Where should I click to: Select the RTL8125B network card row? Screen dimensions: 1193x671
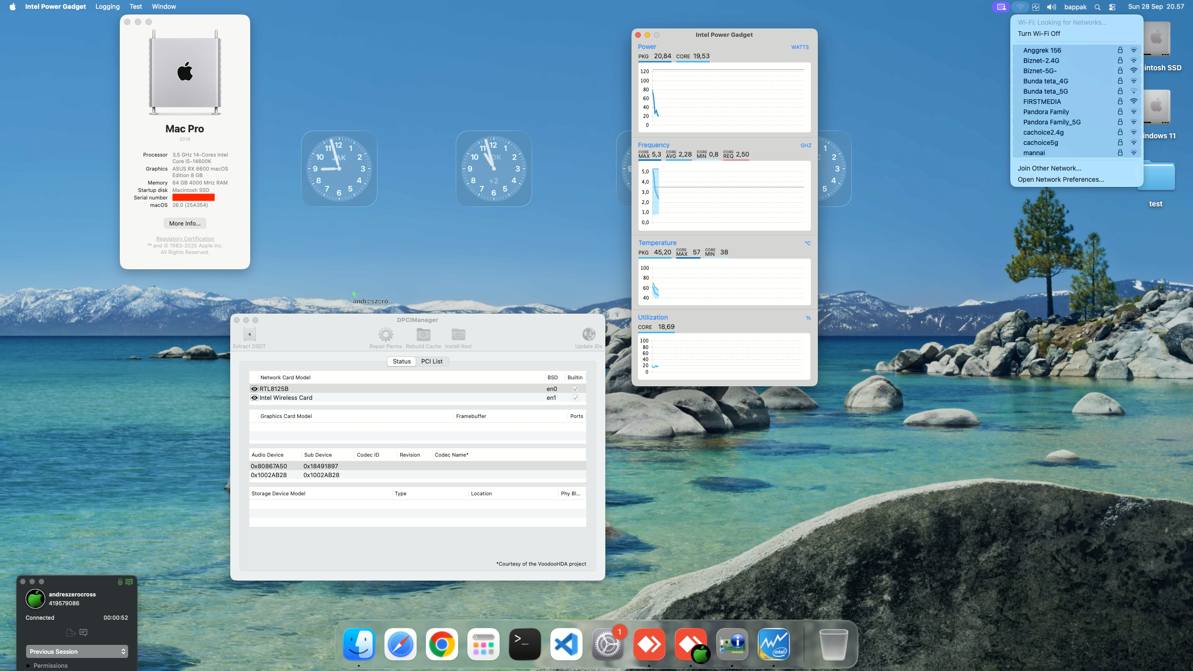pyautogui.click(x=418, y=389)
